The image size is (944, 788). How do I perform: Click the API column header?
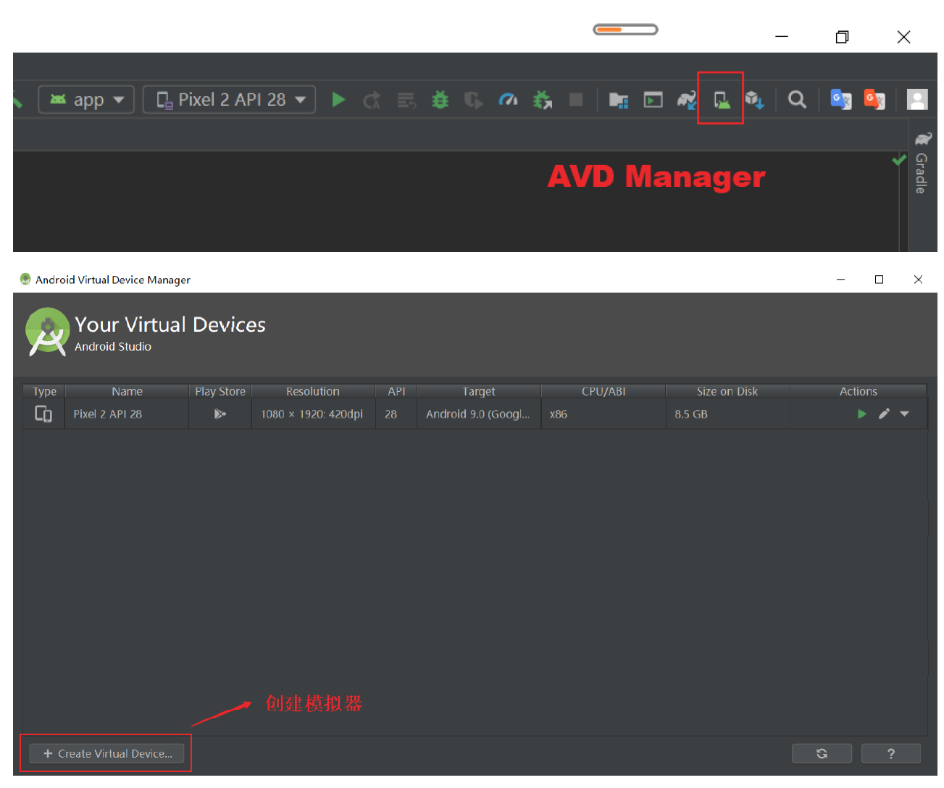click(x=396, y=391)
